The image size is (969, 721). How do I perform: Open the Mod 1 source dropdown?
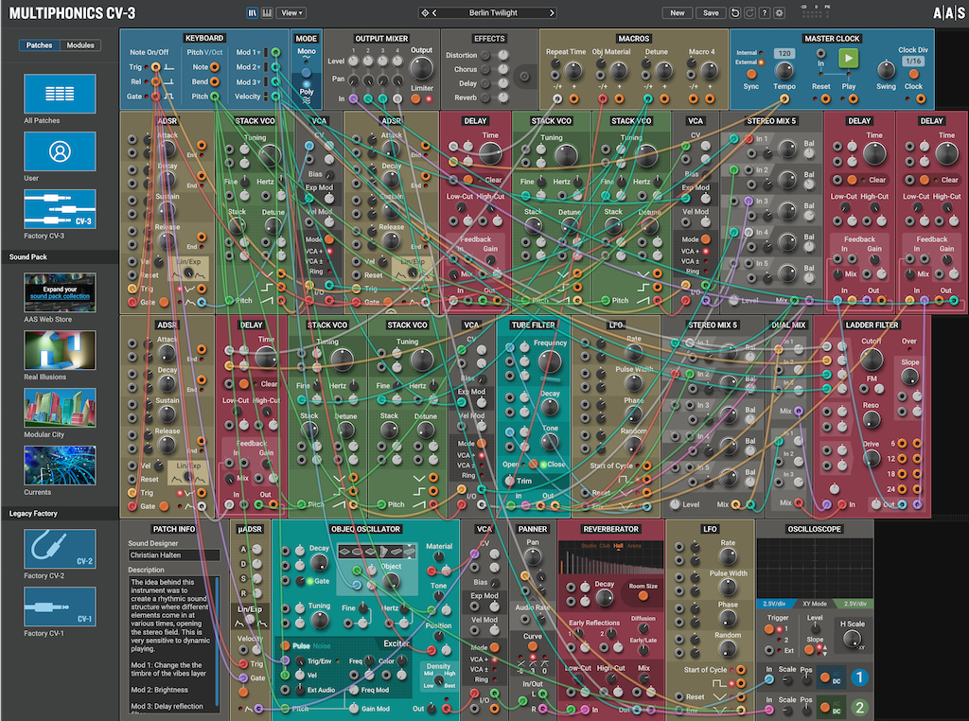(248, 53)
